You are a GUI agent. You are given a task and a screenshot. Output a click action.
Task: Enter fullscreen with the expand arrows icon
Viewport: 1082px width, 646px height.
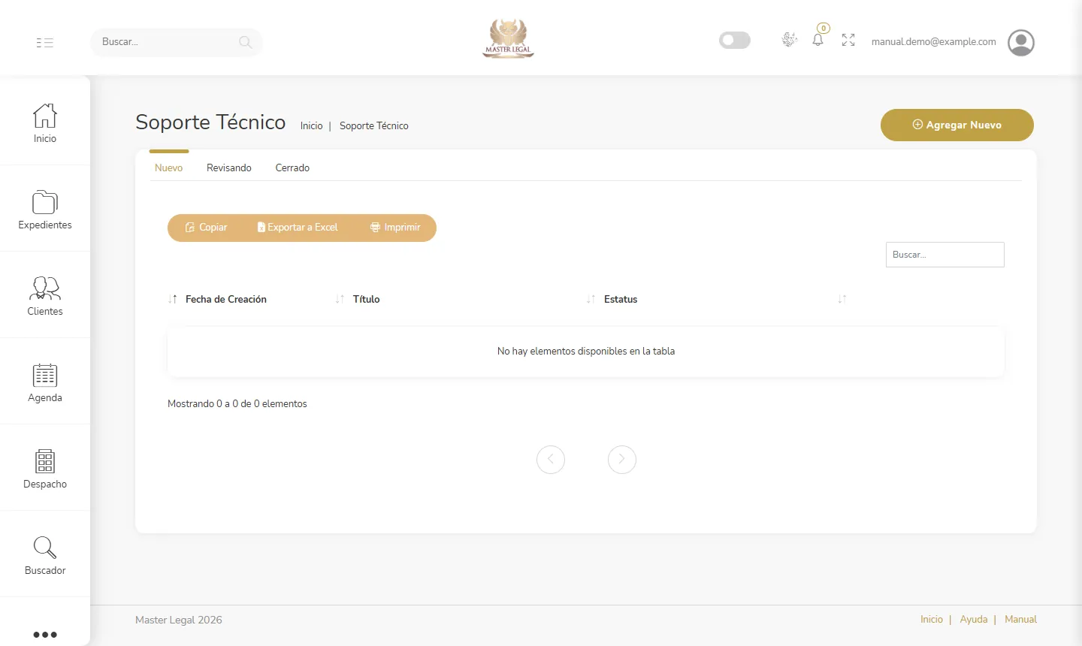pyautogui.click(x=848, y=41)
